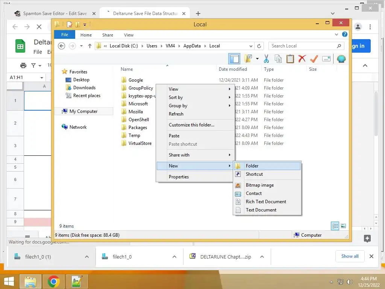This screenshot has height=289, width=385.
Task: Open the Customize Quick Access Toolbar dropdown
Action: pos(85,24)
